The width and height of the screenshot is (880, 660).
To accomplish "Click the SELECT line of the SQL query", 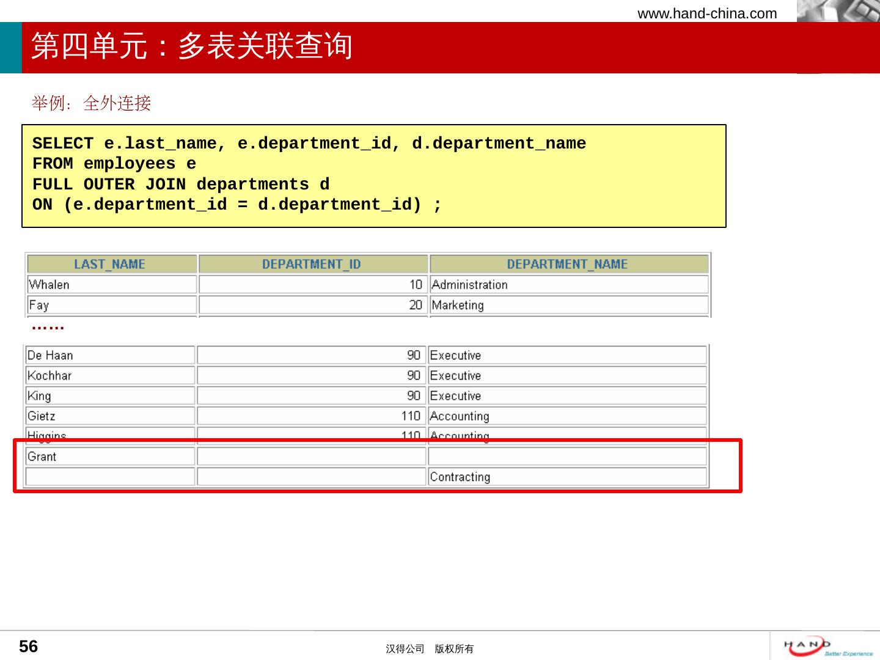I will [x=309, y=144].
